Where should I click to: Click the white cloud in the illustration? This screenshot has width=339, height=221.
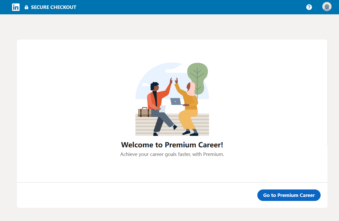pos(174,71)
